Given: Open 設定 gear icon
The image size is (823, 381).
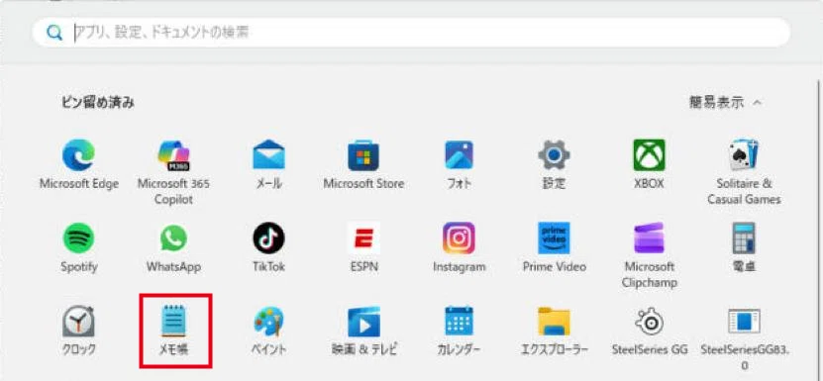Looking at the screenshot, I should [554, 164].
